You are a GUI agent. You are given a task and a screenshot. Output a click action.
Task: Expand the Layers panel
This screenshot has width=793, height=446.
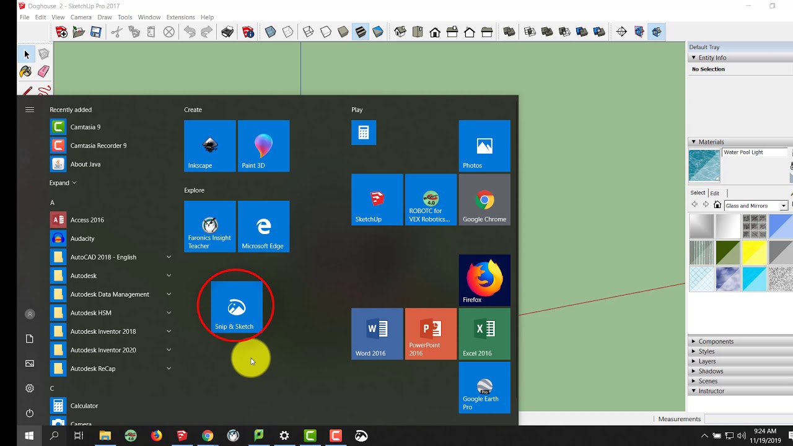694,361
